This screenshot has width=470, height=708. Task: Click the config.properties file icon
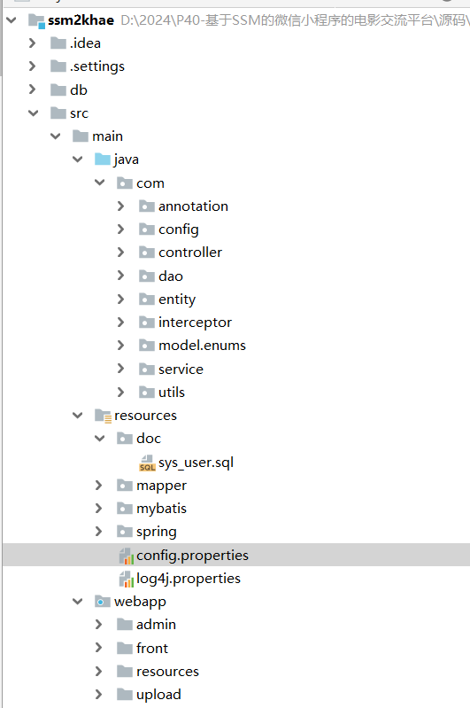click(x=127, y=556)
